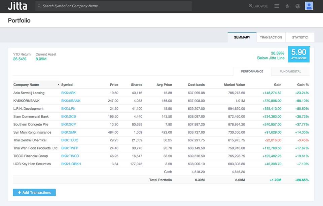Image resolution: width=323 pixels, height=206 pixels.
Task: Click the add-friend people icon
Action: (x=287, y=6)
